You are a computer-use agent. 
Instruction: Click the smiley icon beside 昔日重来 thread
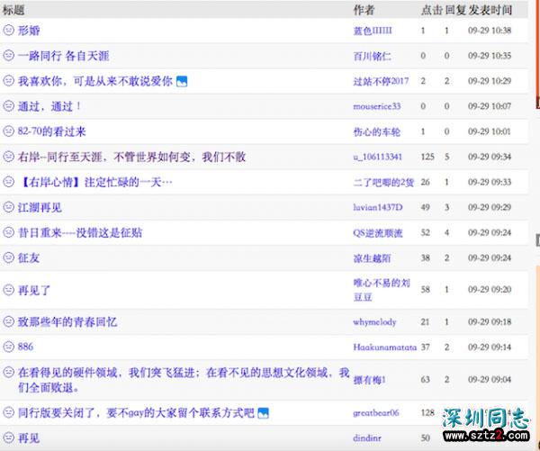8,232
